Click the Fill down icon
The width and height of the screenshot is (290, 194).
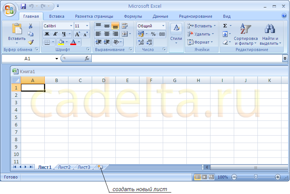225,34
